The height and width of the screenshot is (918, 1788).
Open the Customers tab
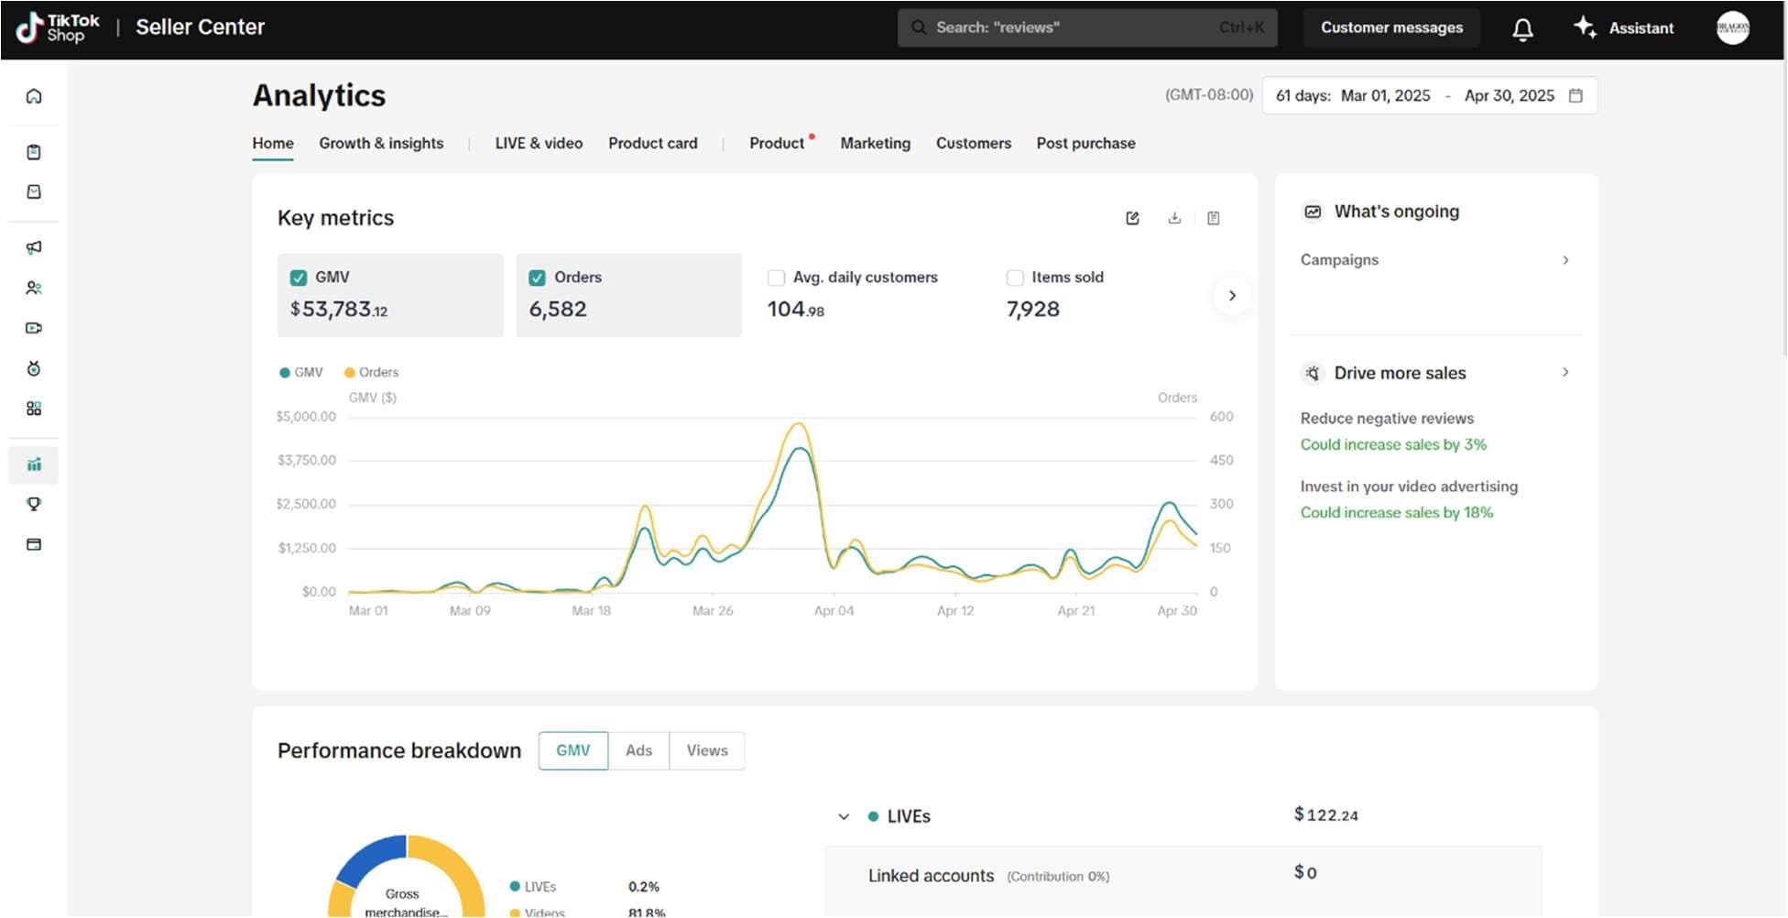pyautogui.click(x=974, y=143)
